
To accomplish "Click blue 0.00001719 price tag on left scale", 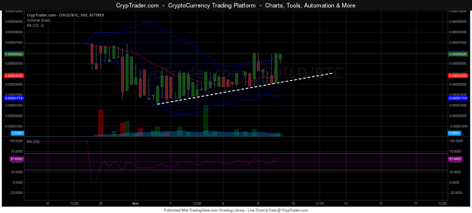I will coord(14,98).
